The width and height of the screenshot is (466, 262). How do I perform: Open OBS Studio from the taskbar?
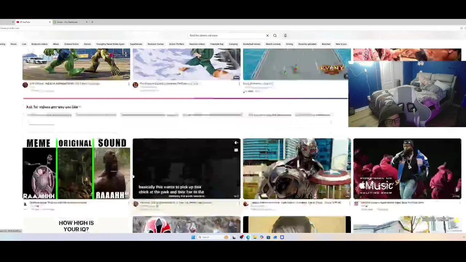click(x=241, y=237)
